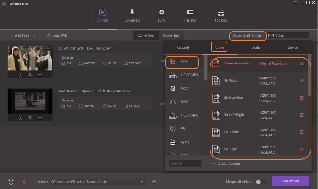
Task: Trim the Wonder Girls video with scissors
Action: pos(21,75)
